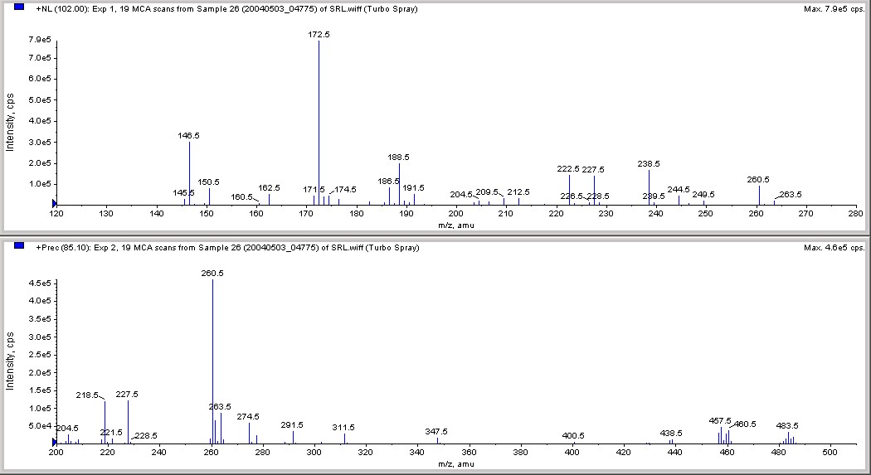Select the 146.5 peak label
Screen dimensions: 871x475
(x=189, y=135)
